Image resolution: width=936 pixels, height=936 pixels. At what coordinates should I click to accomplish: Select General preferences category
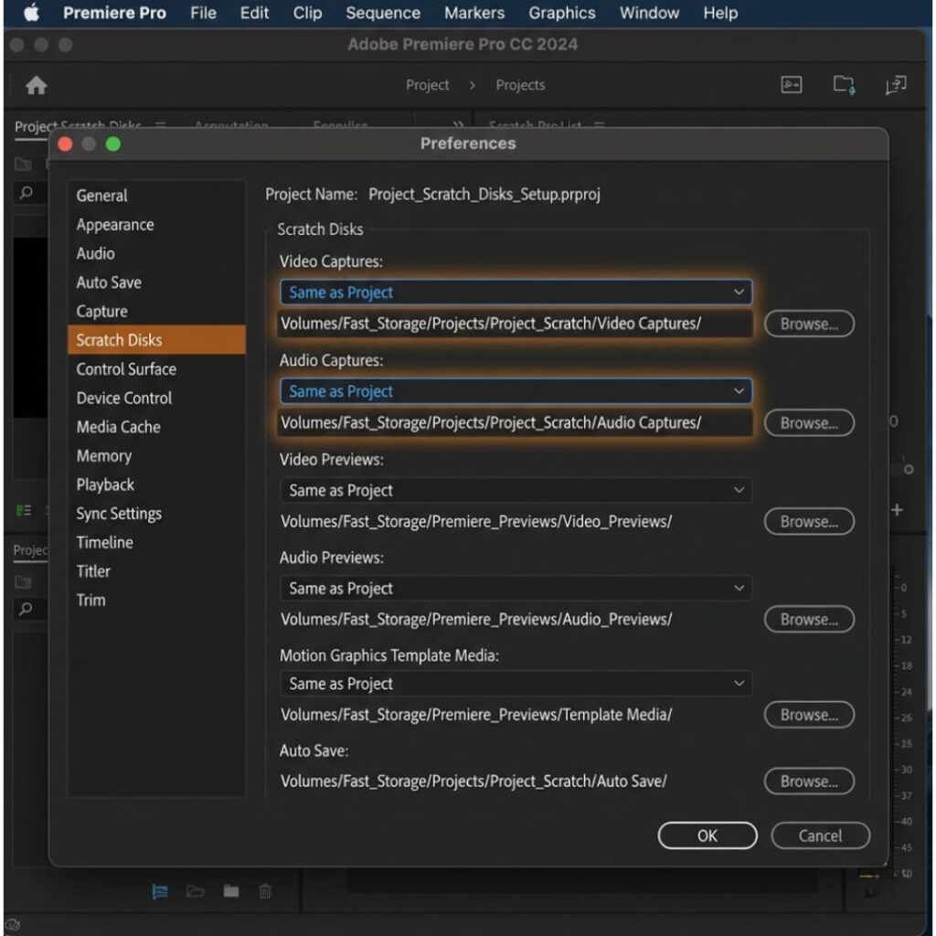click(156, 196)
